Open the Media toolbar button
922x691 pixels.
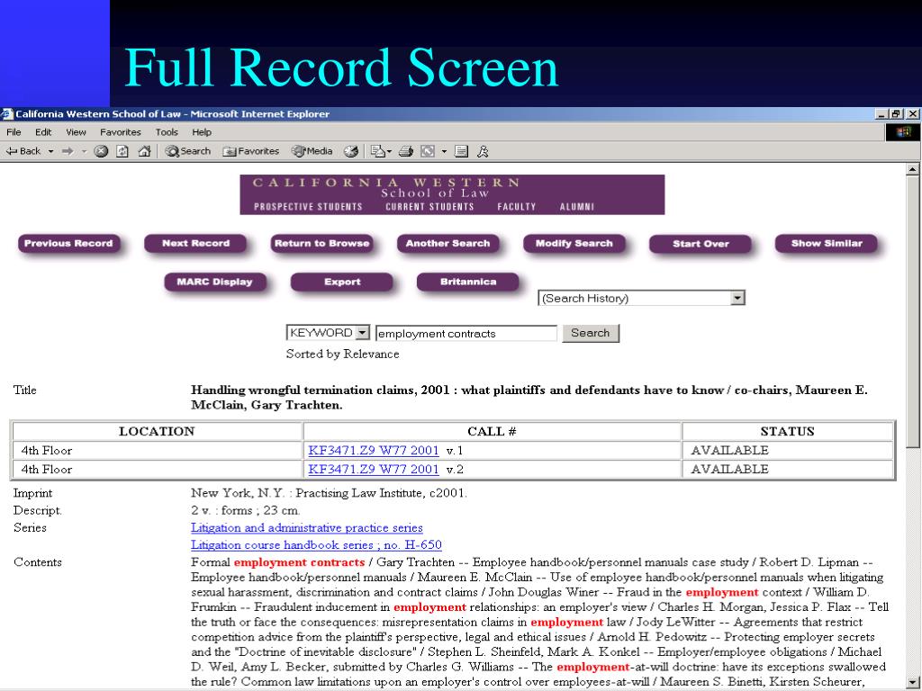312,151
